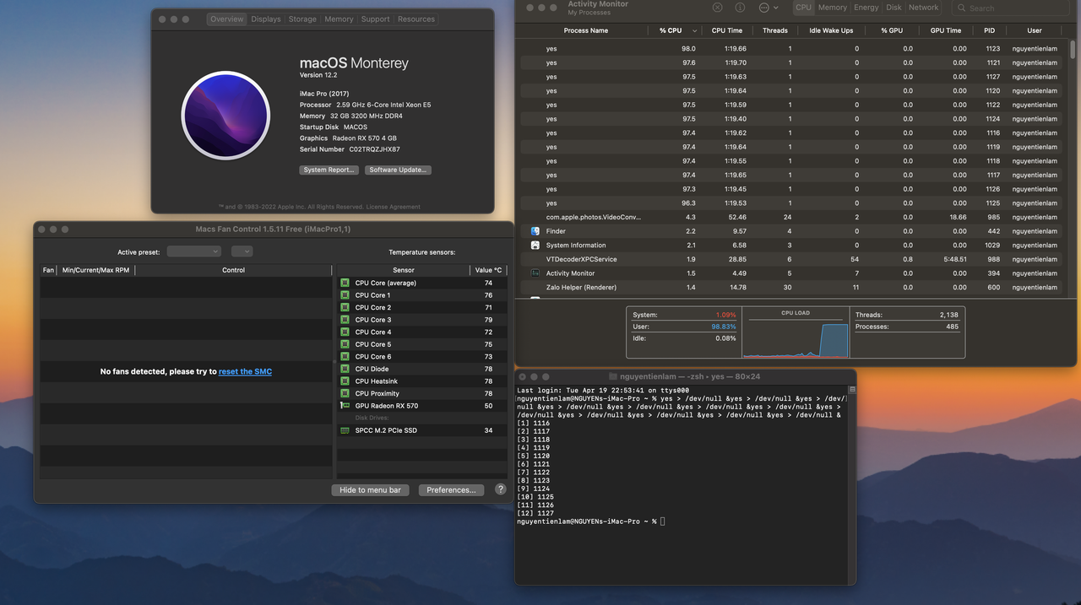Open the Storage tab in About This Mac

[302, 19]
